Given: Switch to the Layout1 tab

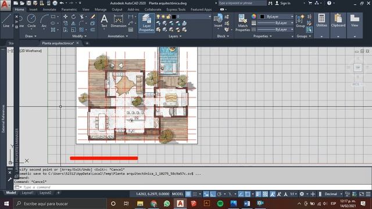Looking at the screenshot, I should tap(27, 193).
